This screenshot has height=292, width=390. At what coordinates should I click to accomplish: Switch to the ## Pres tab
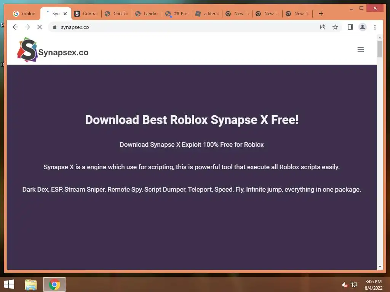[177, 14]
